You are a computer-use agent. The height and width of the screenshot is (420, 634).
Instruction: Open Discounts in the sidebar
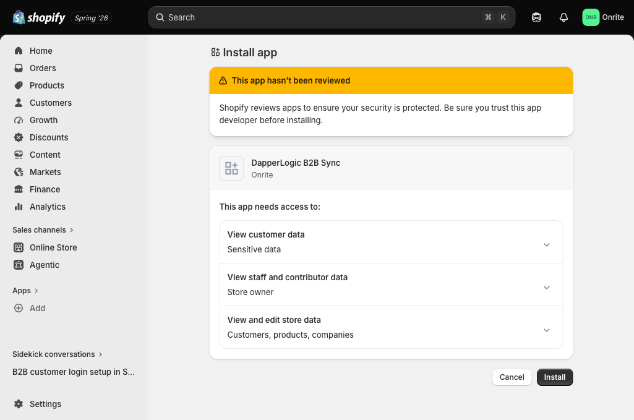49,137
